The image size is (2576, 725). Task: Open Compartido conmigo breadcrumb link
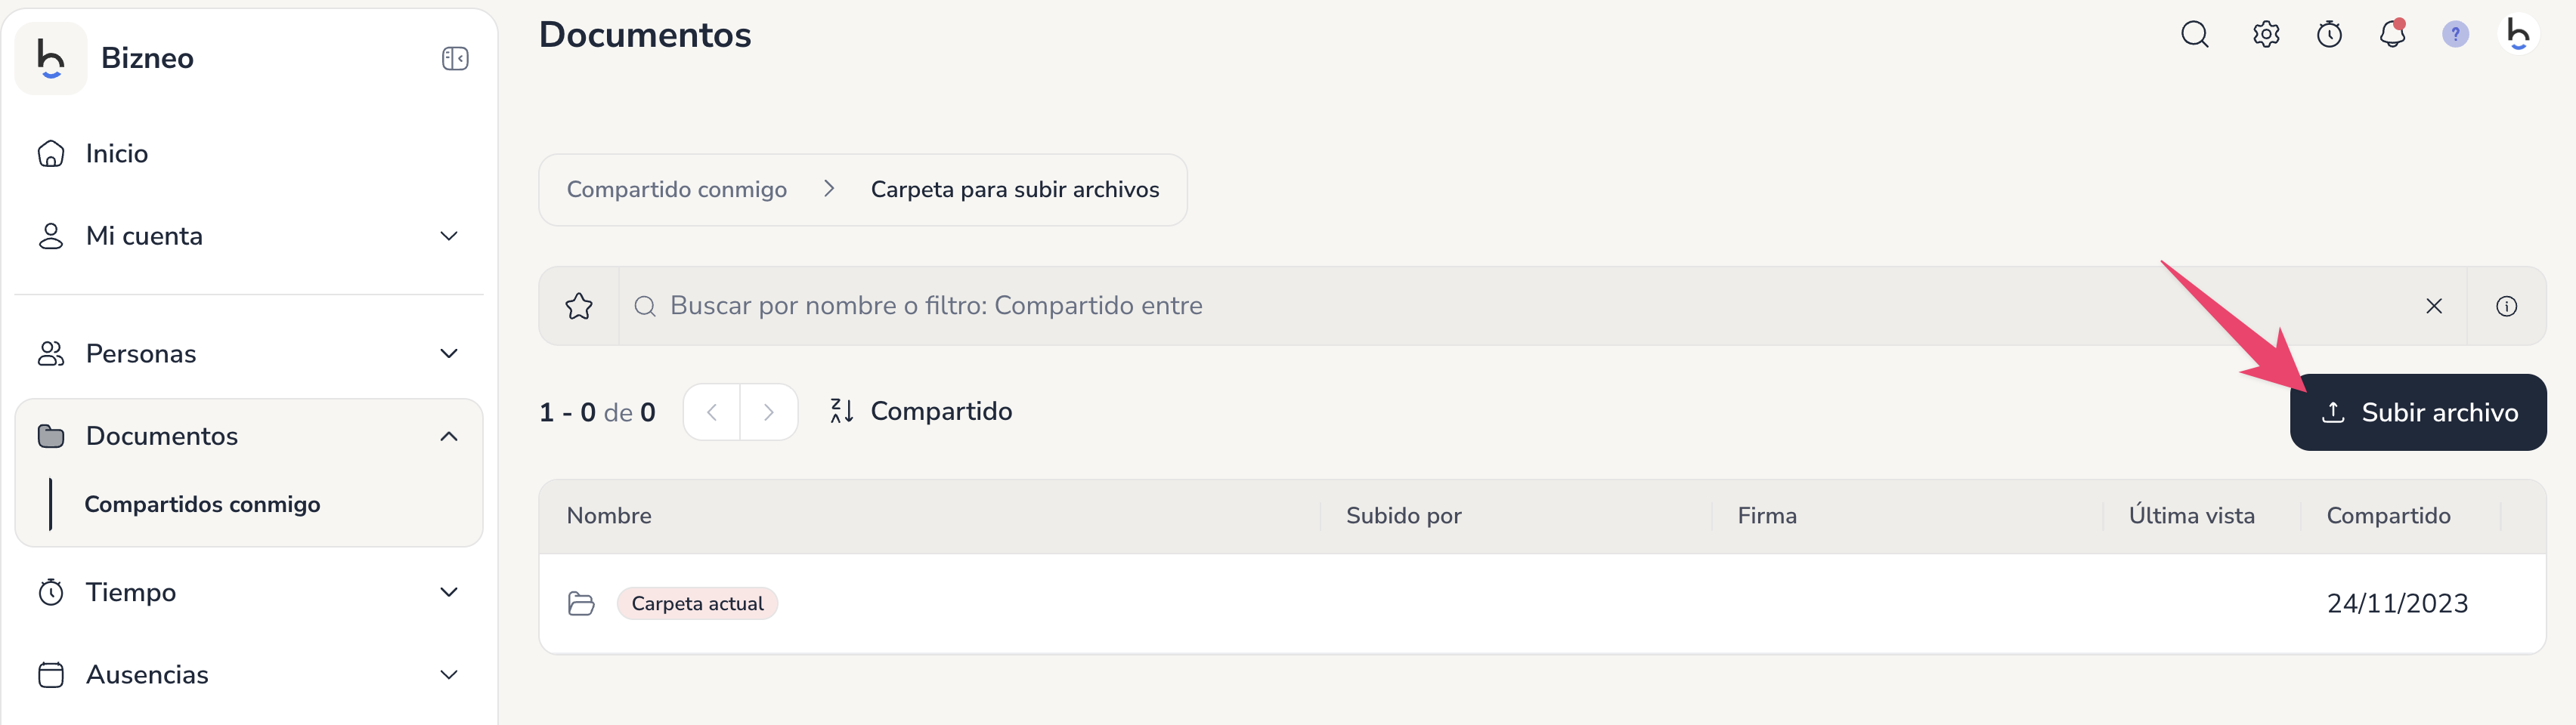click(x=676, y=190)
